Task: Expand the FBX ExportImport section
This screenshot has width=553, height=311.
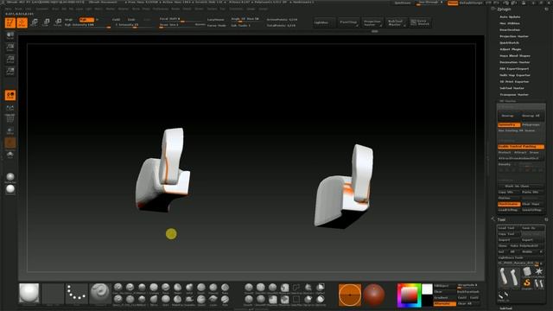Action: (514, 69)
